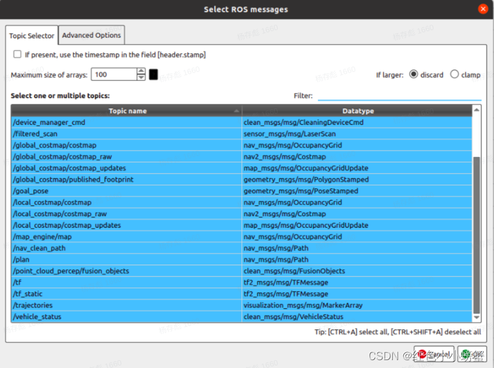Screen dimensions: 494x368
Task: Select the clamp radio button
Action: click(x=455, y=74)
